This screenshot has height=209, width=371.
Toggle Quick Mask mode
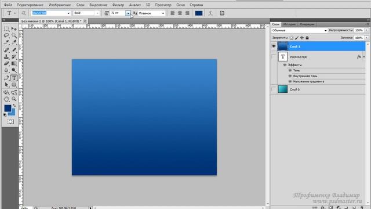point(10,121)
